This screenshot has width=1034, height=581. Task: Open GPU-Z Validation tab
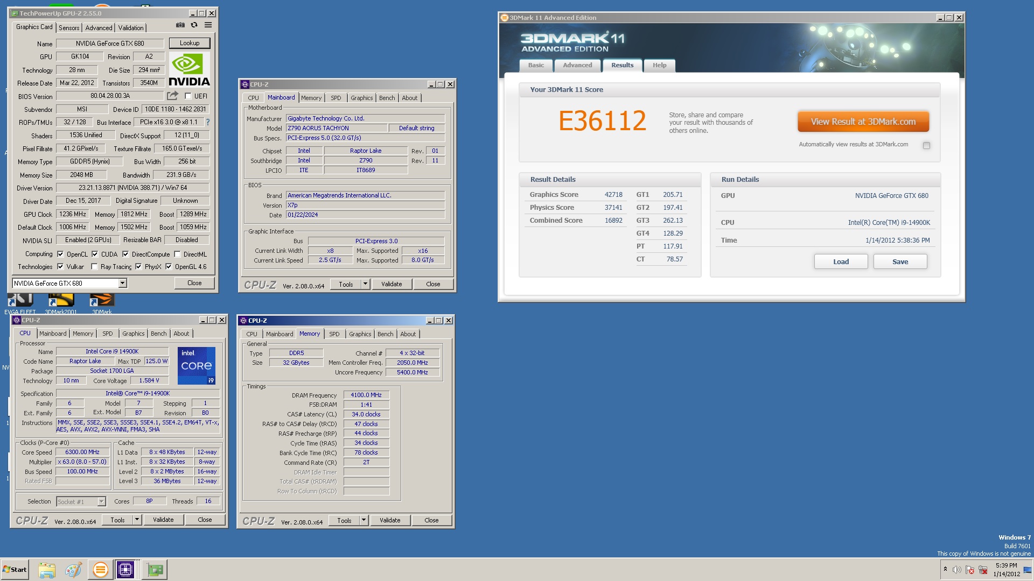click(x=131, y=28)
